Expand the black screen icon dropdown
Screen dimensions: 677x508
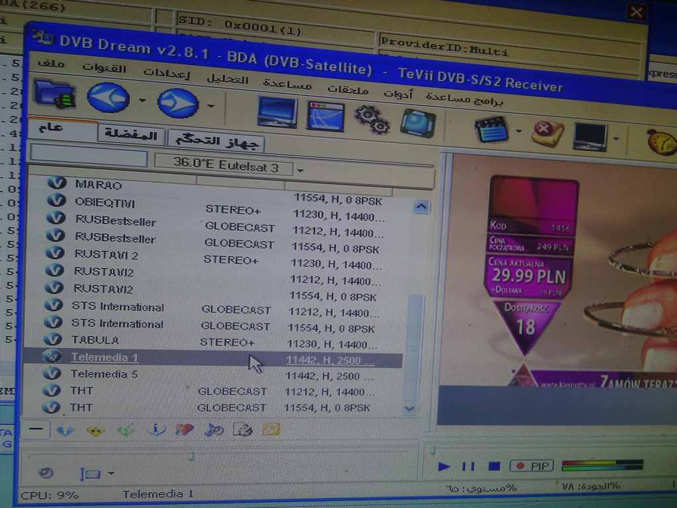point(616,139)
